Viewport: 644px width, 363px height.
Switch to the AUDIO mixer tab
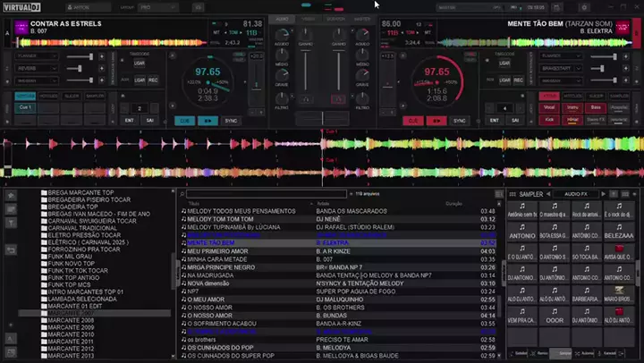click(x=283, y=18)
